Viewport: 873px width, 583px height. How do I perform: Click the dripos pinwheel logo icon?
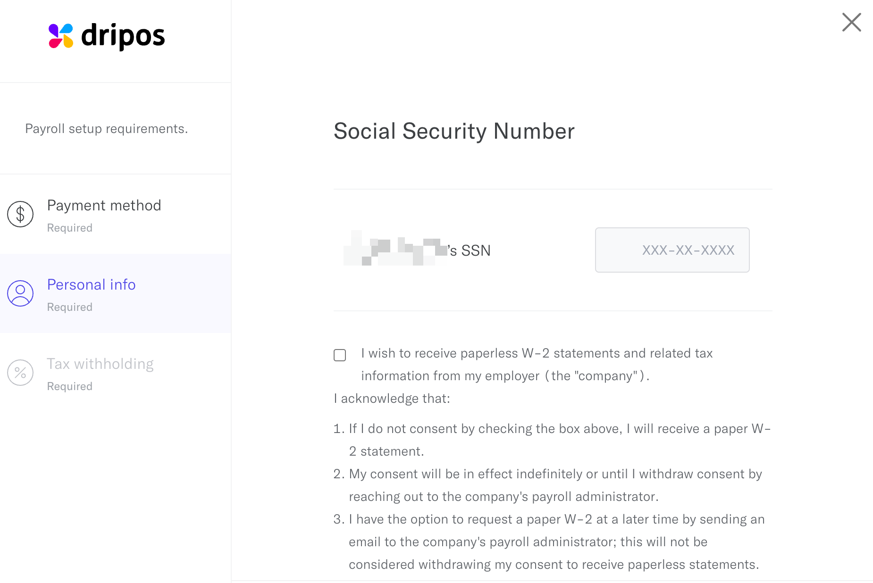[61, 36]
